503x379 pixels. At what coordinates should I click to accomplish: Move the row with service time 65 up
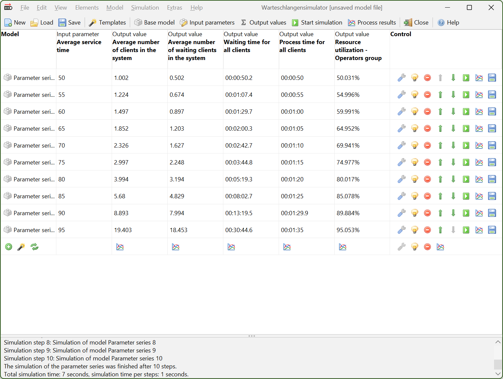click(440, 128)
